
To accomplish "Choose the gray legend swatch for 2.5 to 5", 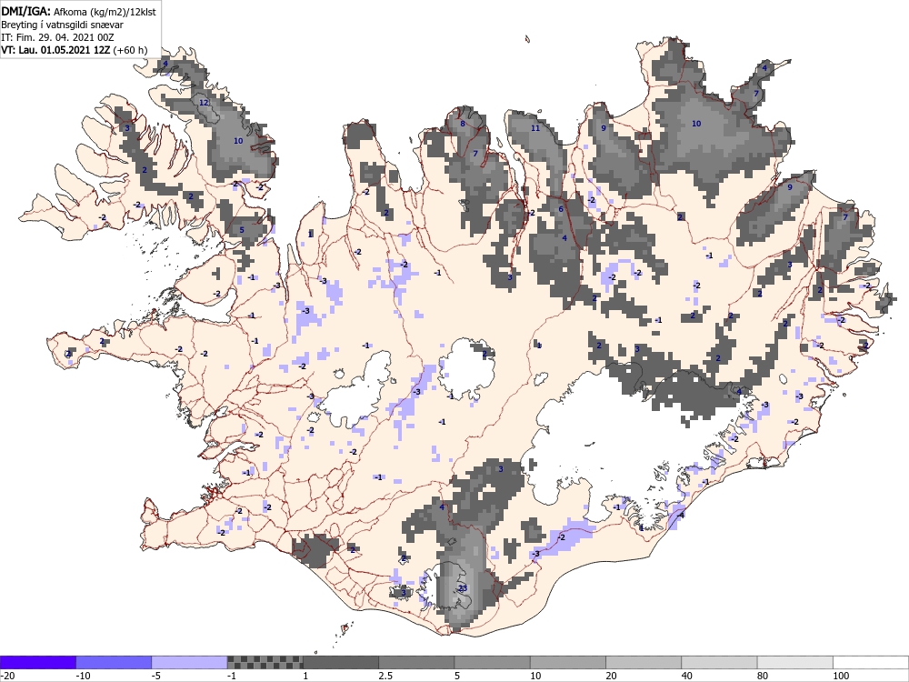I will (417, 662).
